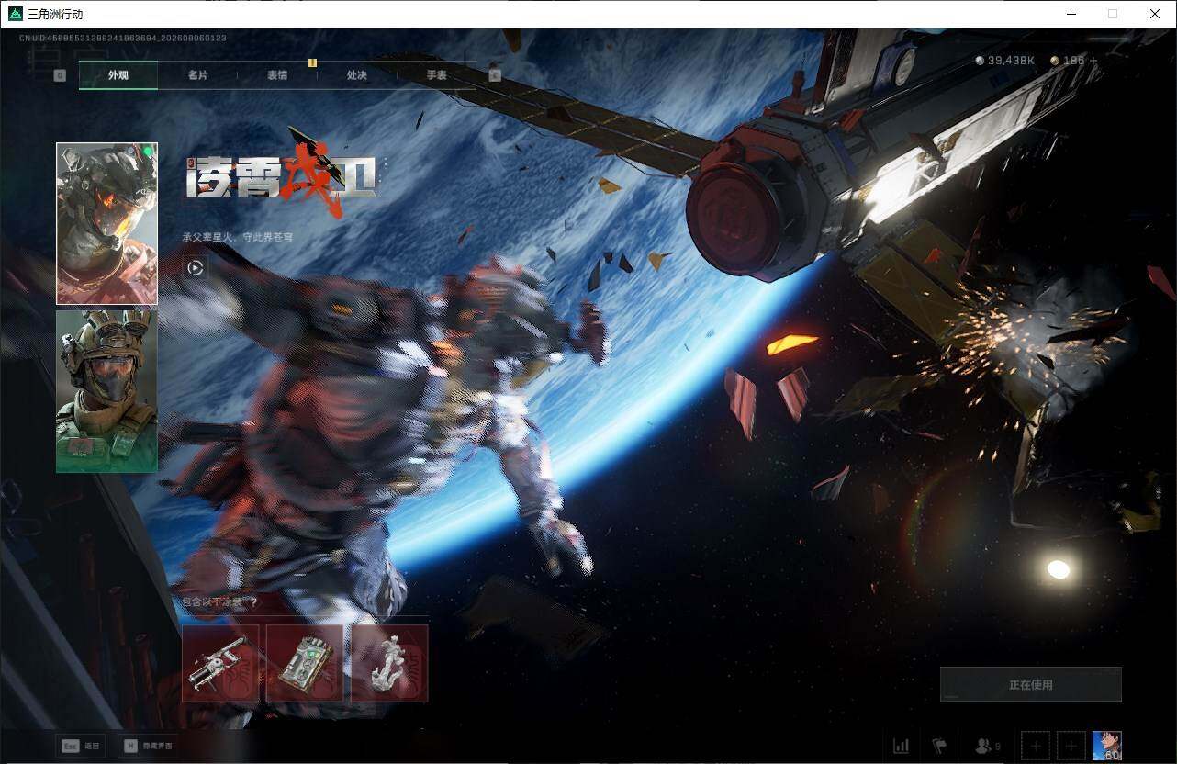Screen dimensions: 1177x764
Task: Click the yellow notification badge above the tabs
Action: 312,62
